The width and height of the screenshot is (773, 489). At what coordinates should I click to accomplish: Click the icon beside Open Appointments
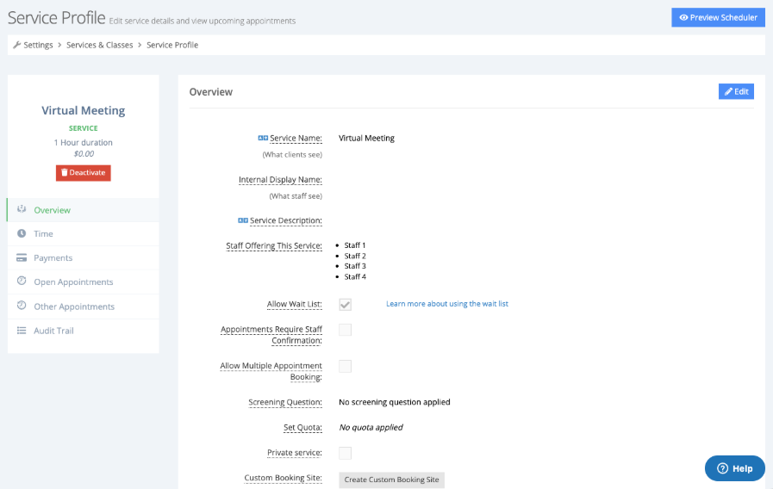pos(22,281)
